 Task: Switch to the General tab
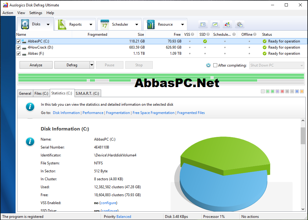point(25,94)
